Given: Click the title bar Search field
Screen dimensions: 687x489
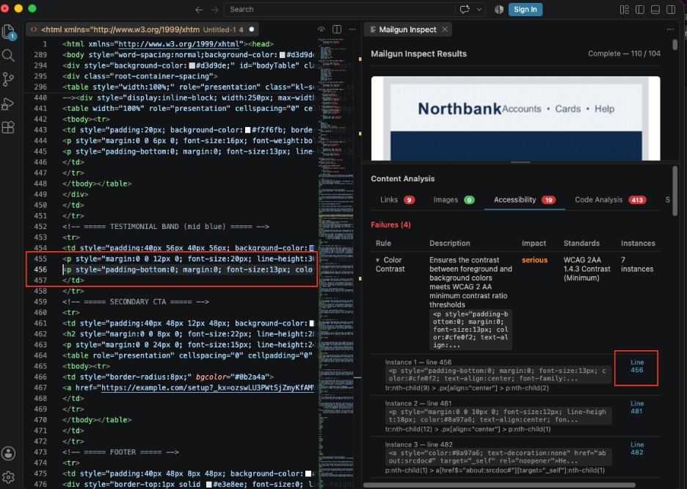Looking at the screenshot, I should (340, 10).
